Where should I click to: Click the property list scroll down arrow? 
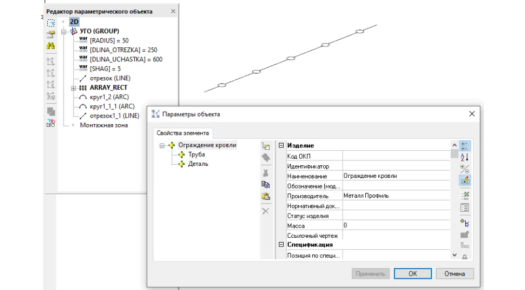455,255
